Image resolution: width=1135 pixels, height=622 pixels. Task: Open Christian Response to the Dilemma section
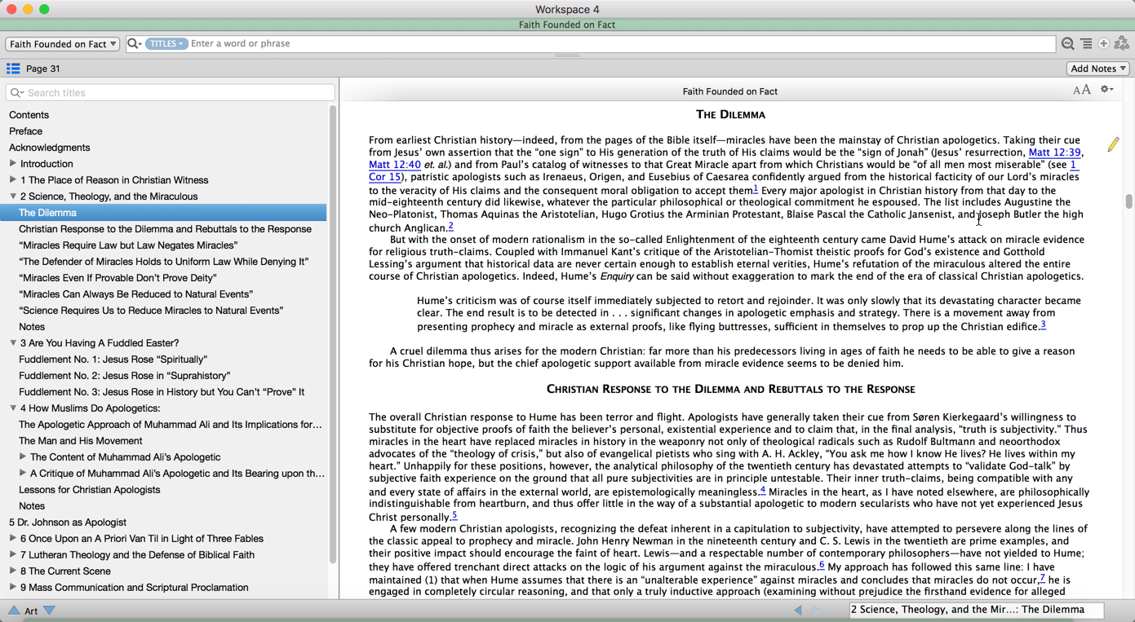click(x=165, y=229)
